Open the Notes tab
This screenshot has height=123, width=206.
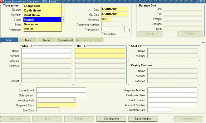(x=47, y=40)
